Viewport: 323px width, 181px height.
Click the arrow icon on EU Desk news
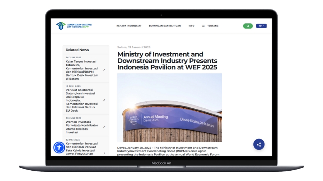104,100
